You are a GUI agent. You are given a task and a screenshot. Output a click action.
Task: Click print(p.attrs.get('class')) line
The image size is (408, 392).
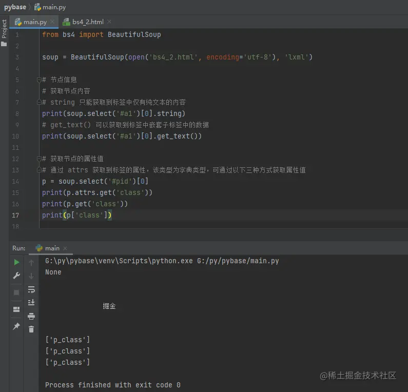(97, 192)
